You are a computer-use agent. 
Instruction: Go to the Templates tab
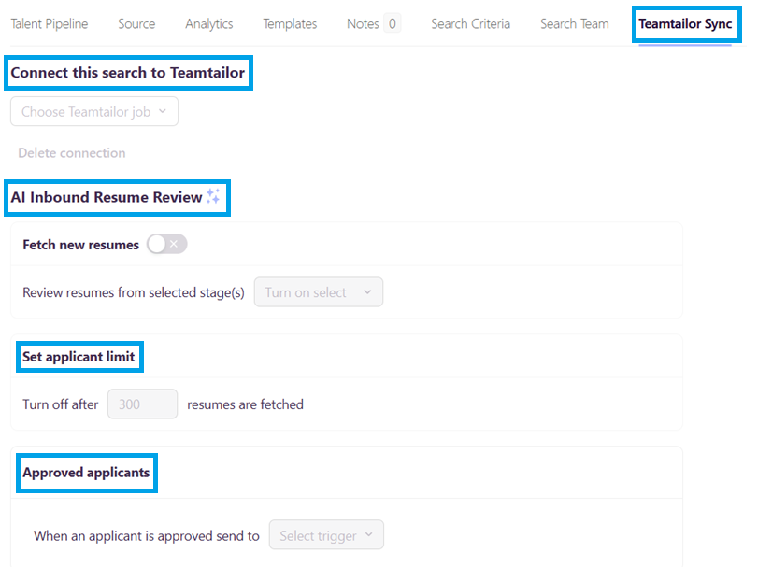pyautogui.click(x=290, y=23)
